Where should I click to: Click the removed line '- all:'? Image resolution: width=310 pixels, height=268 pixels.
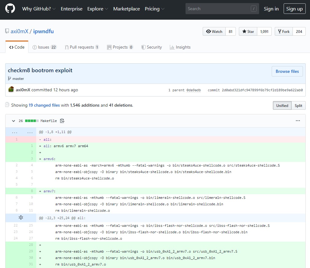point(155,139)
